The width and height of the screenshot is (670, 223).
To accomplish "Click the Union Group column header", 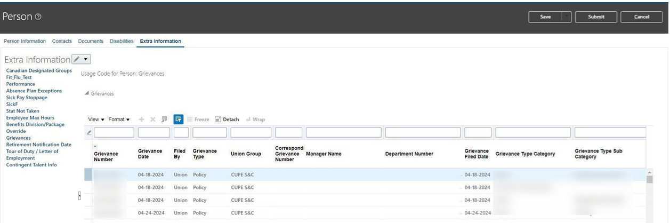I will (246, 154).
